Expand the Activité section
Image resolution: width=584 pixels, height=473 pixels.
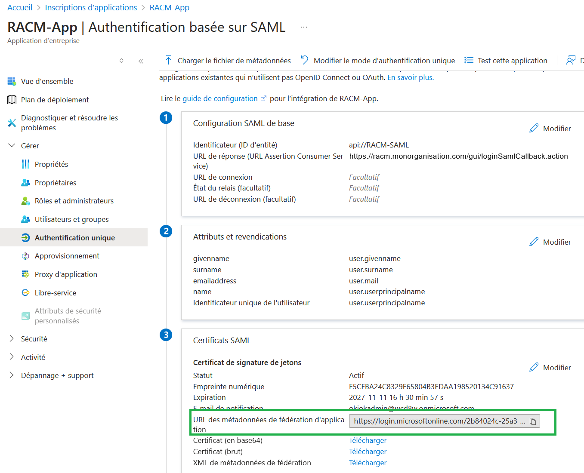(12, 357)
